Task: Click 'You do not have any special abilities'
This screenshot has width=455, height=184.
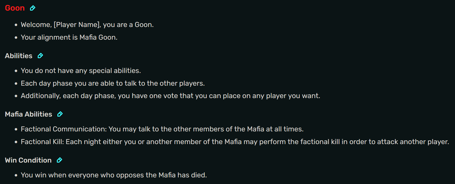Action: coord(81,71)
